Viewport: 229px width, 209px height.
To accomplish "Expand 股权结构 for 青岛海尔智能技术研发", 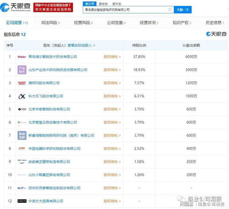I will (112, 57).
